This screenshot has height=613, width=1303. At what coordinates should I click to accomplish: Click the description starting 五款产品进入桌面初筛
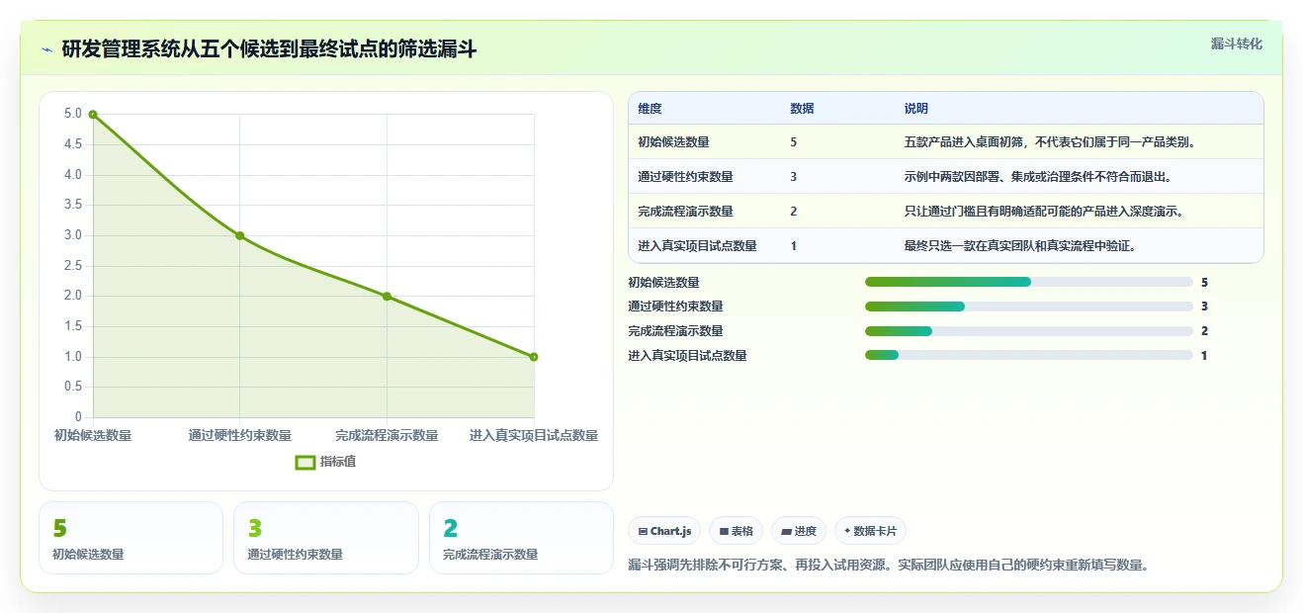[x=1050, y=142]
